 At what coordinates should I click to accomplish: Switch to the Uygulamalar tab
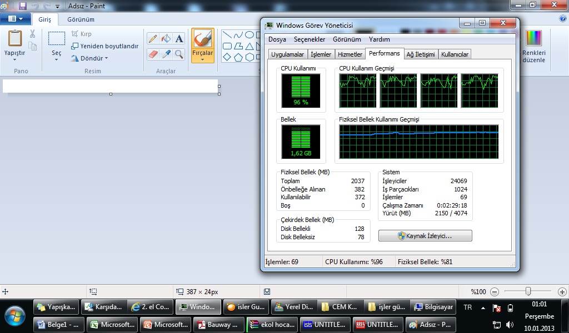tap(288, 54)
